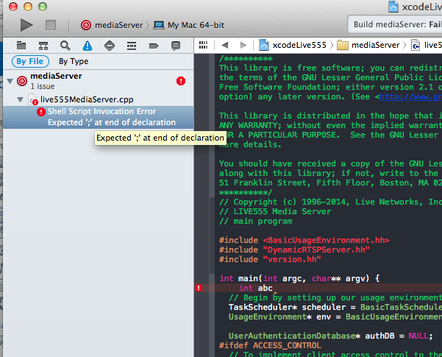Collapse the mediaServer issue group
This screenshot has width=442, height=357.
coord(10,81)
